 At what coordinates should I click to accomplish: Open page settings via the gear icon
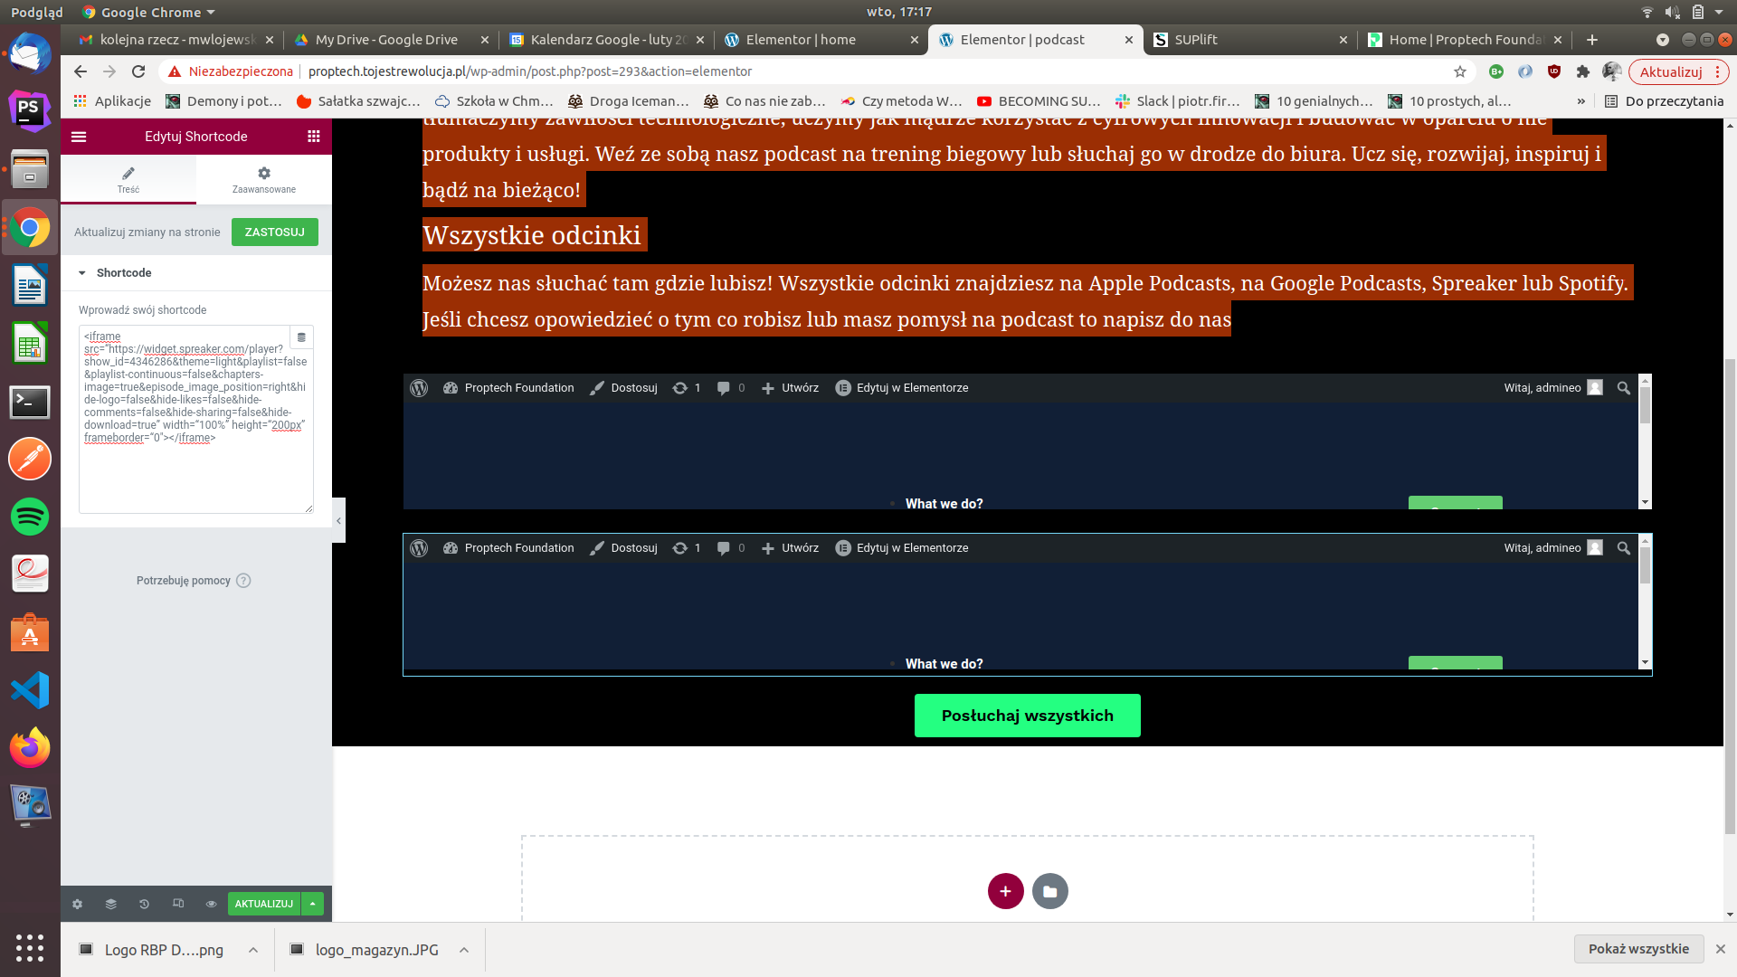point(78,904)
